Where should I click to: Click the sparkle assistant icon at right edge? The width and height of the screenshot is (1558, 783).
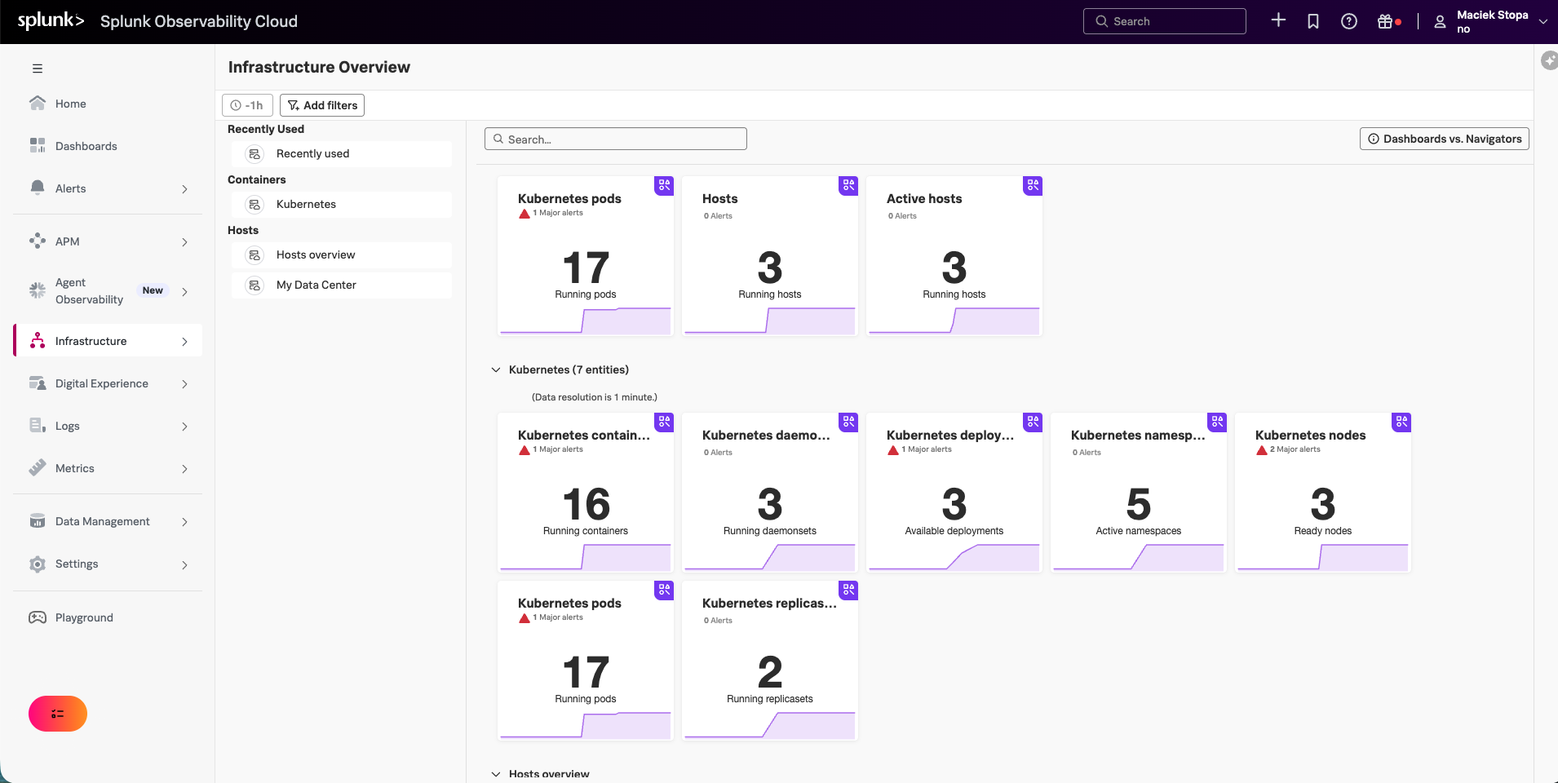(x=1549, y=60)
